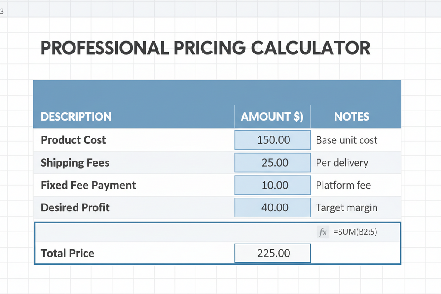Select the Professional Pricing Calculator title
This screenshot has width=441, height=294.
point(205,48)
